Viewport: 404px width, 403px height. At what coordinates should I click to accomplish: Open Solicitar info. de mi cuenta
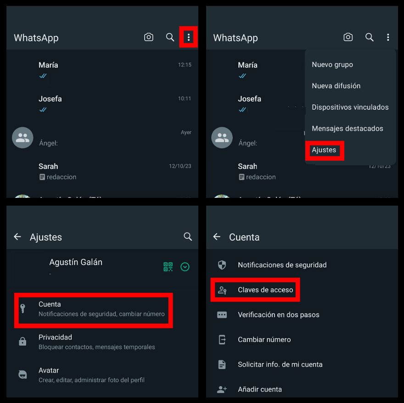280,364
